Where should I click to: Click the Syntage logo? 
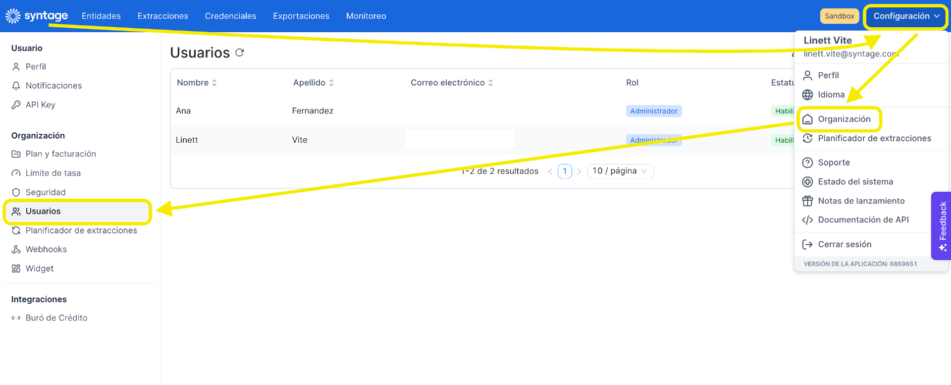point(36,16)
